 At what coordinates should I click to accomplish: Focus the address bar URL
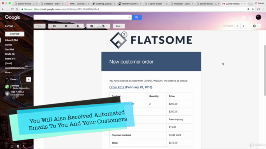coord(66,9)
